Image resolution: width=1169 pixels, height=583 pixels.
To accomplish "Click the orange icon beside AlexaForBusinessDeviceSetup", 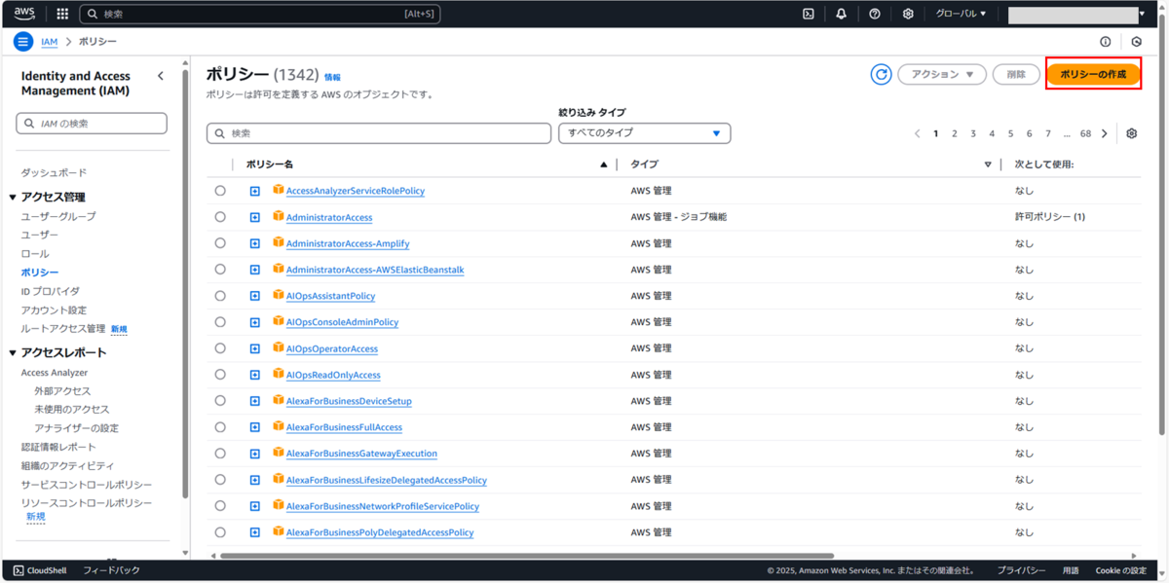I will 279,400.
